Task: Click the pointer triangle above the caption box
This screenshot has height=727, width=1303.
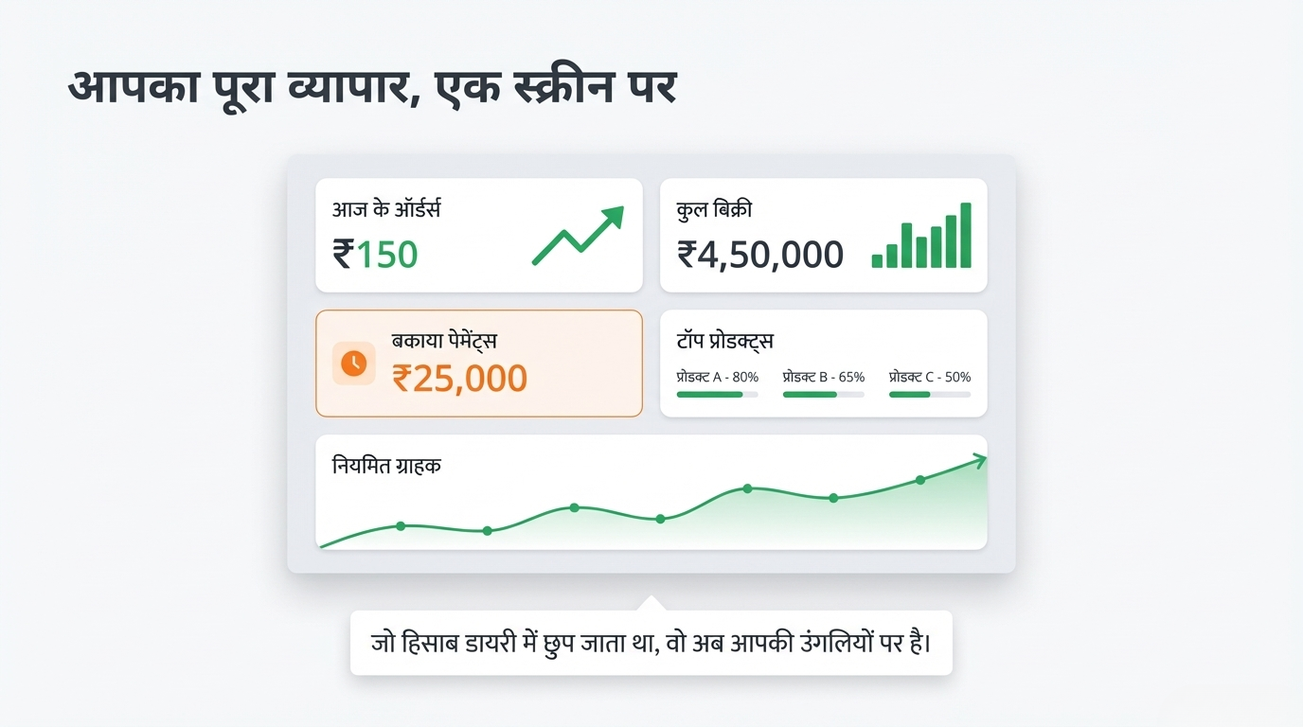Action: point(651,603)
